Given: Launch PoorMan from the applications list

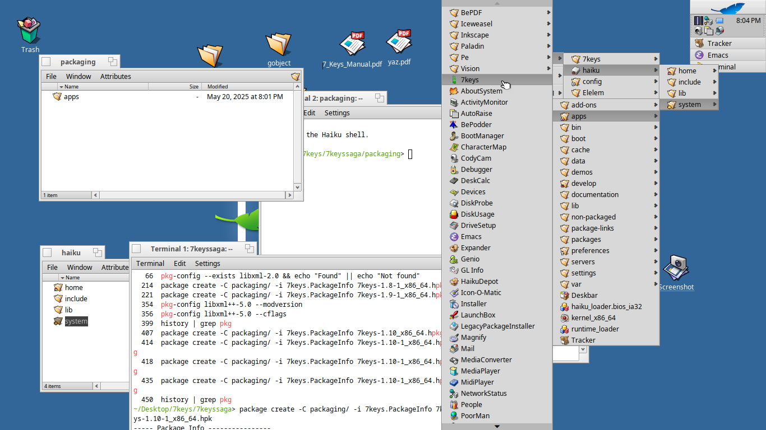Looking at the screenshot, I should pyautogui.click(x=497, y=416).
